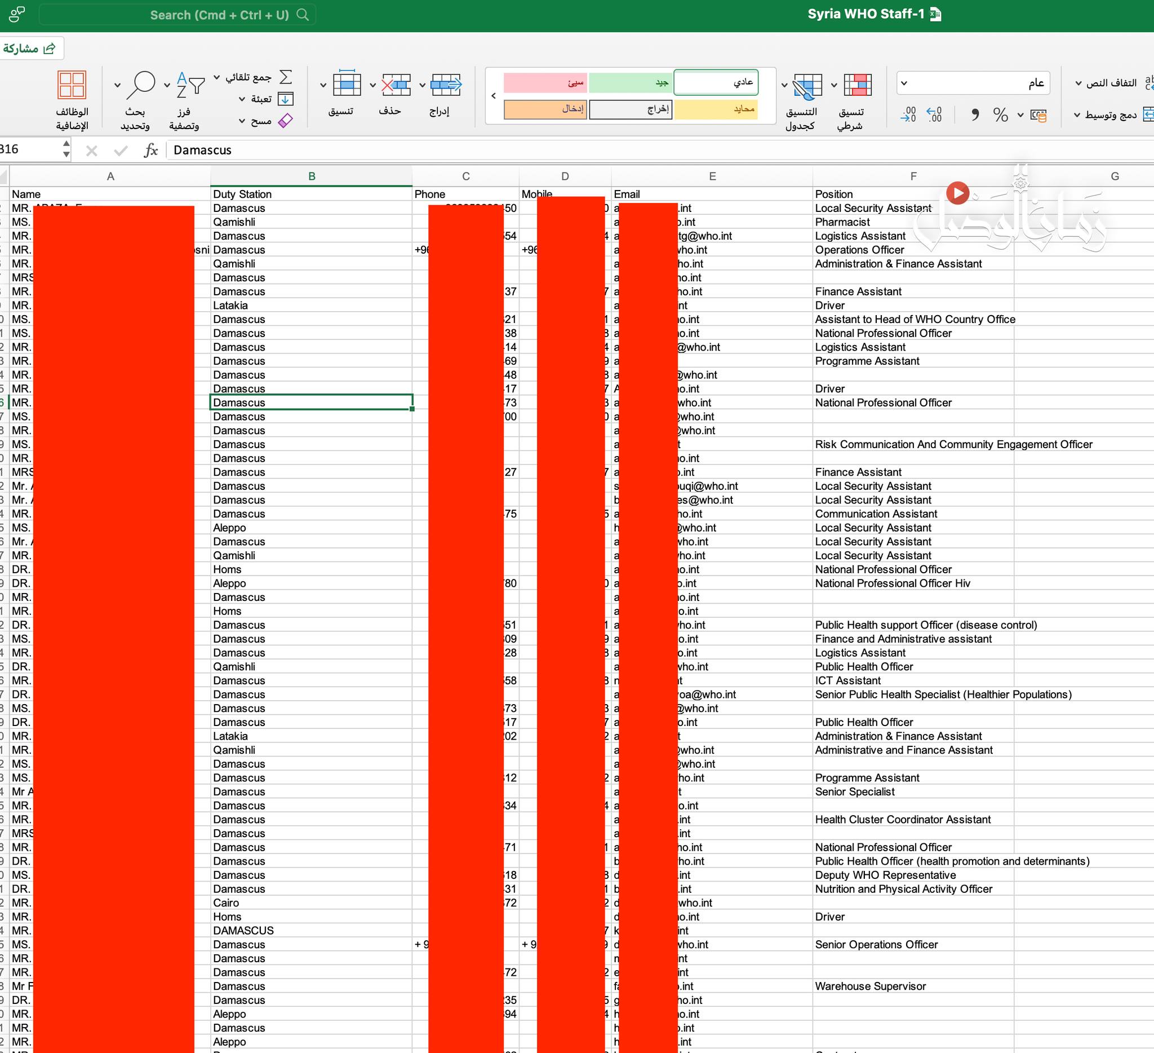Screen dimensions: 1154x1053
Task: Click the accounting currency format icon
Action: [x=1038, y=115]
